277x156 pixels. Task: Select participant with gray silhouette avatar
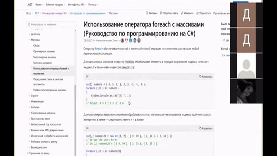(246, 65)
